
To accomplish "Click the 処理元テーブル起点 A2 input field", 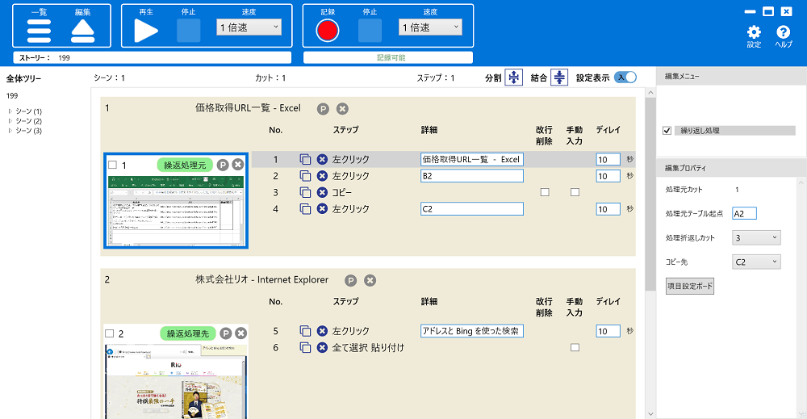I will point(743,213).
